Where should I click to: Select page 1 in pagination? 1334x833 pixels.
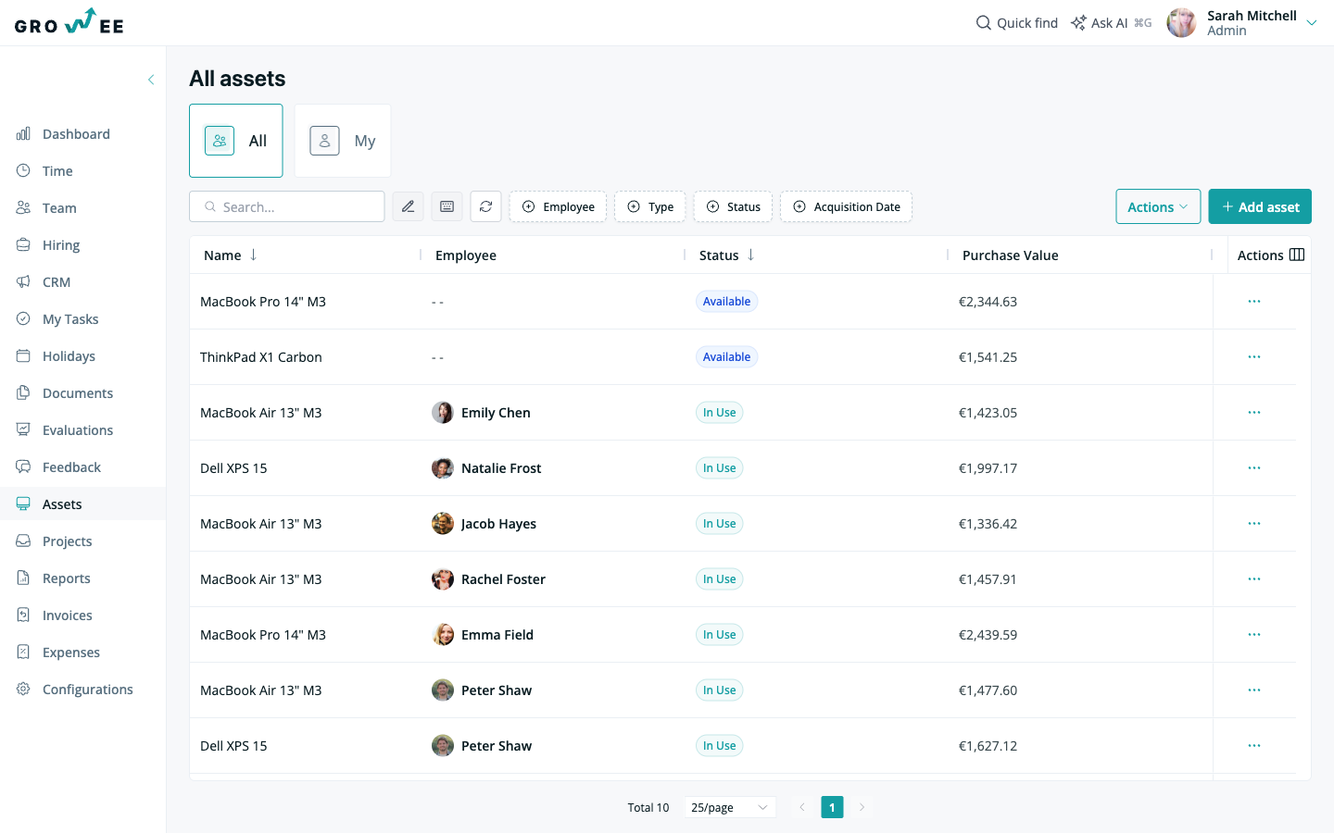coord(832,807)
